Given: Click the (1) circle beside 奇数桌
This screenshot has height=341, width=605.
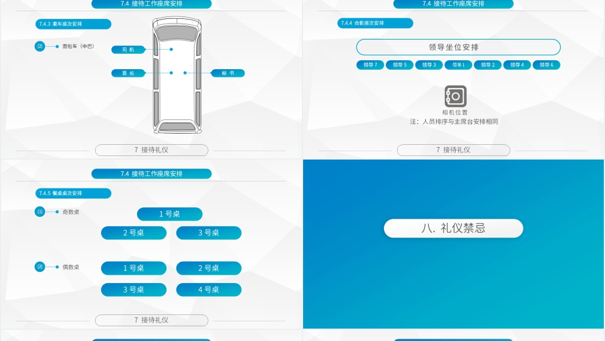Looking at the screenshot, I should pyautogui.click(x=40, y=212).
